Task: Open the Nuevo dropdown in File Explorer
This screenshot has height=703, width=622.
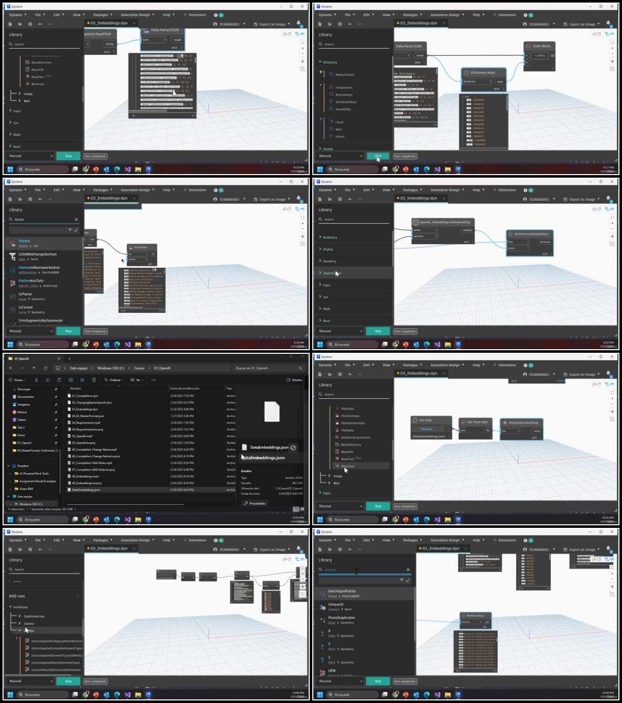Action: (x=16, y=380)
